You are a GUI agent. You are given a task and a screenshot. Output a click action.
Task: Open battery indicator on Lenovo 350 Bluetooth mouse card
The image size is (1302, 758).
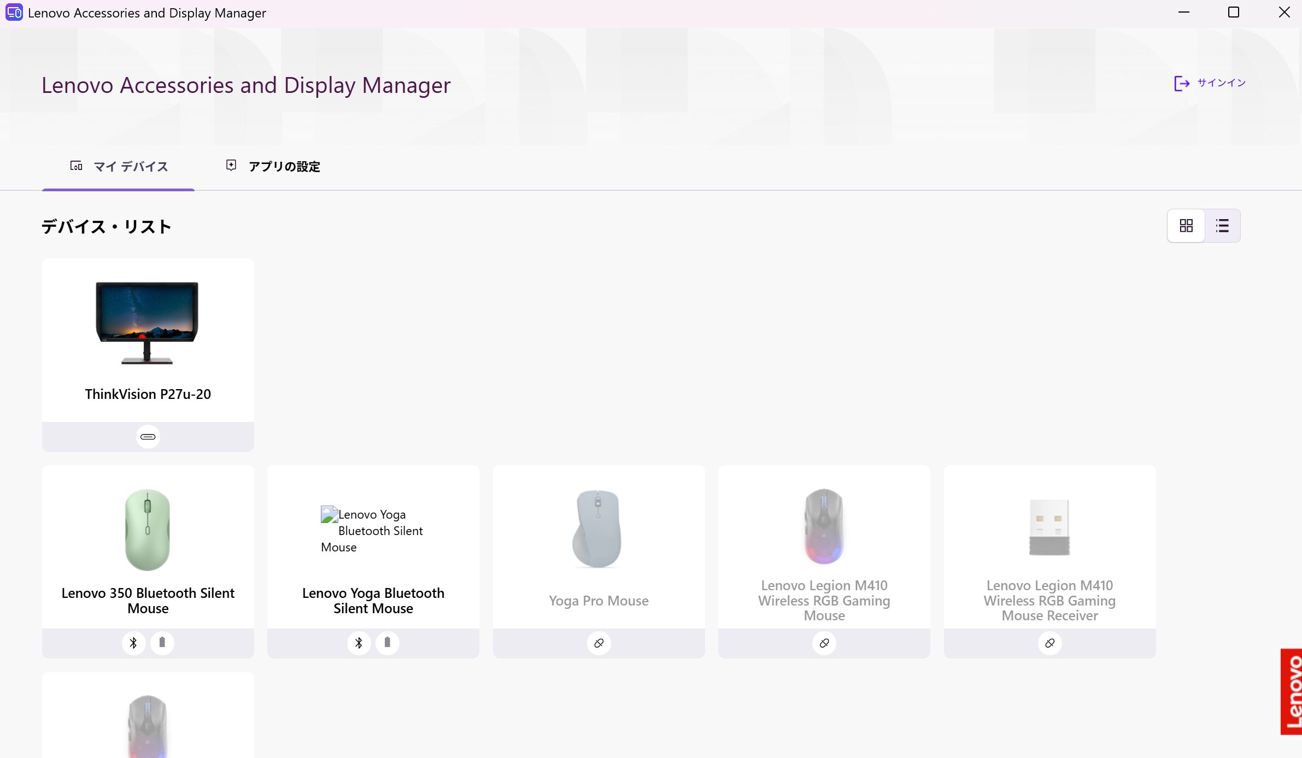(x=161, y=643)
